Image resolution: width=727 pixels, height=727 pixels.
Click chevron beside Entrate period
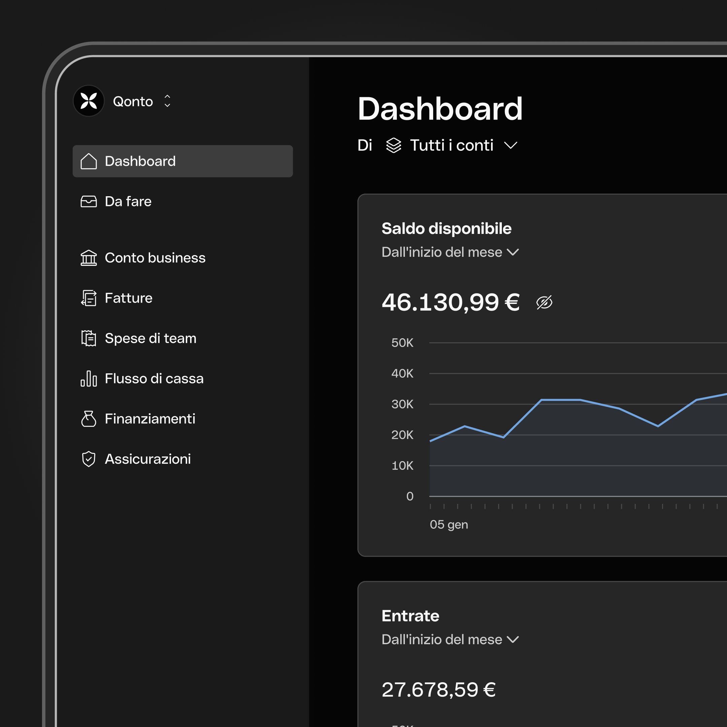pos(513,639)
